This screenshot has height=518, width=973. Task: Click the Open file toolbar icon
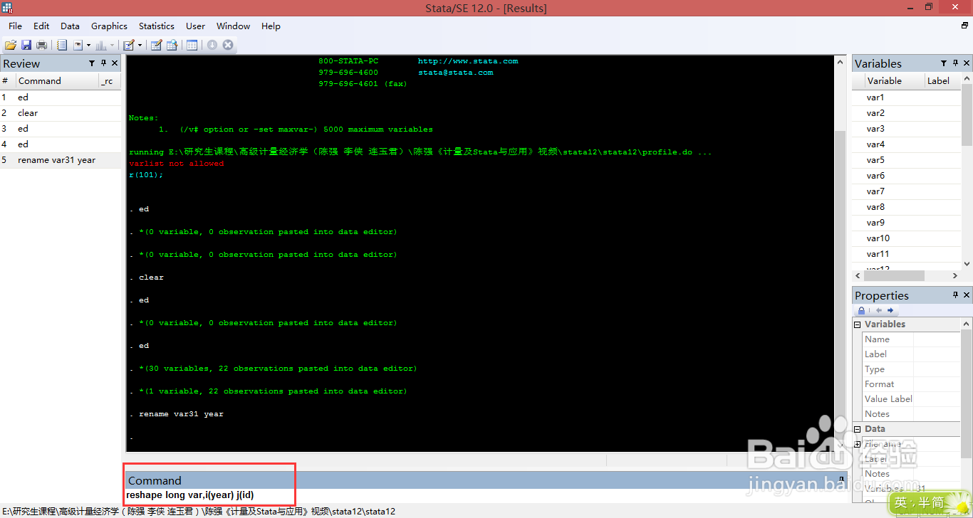pos(11,45)
